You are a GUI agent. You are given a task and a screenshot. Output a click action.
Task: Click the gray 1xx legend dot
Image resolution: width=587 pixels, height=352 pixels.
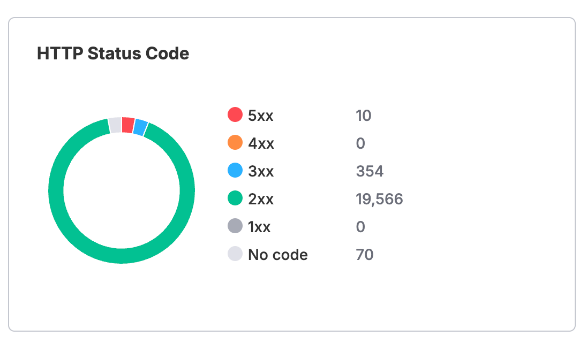point(235,226)
